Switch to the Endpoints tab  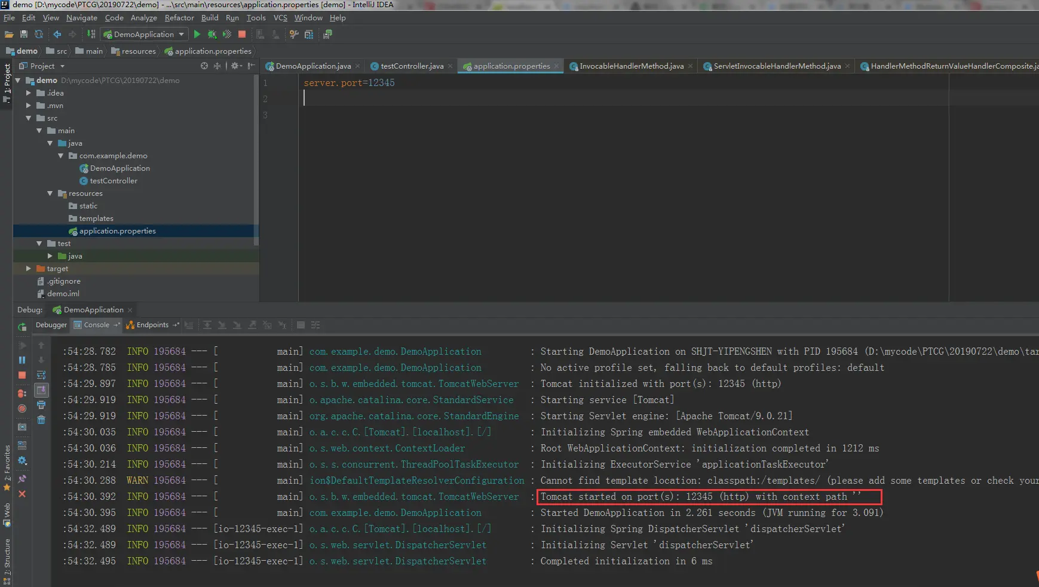pyautogui.click(x=152, y=325)
